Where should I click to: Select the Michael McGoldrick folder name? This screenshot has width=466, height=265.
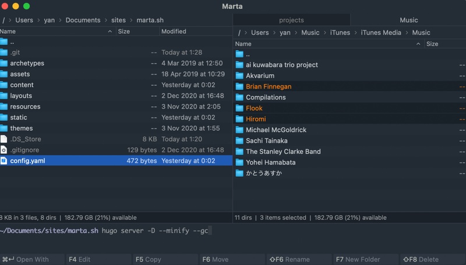[276, 130]
